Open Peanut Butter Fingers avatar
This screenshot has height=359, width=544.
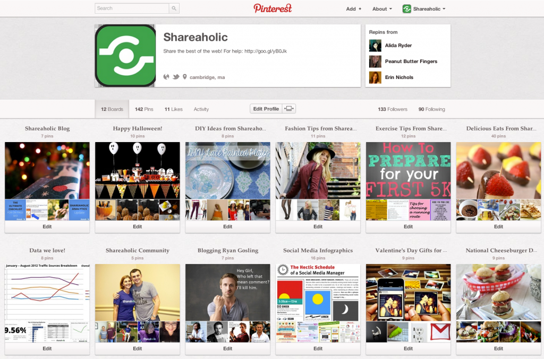(375, 62)
